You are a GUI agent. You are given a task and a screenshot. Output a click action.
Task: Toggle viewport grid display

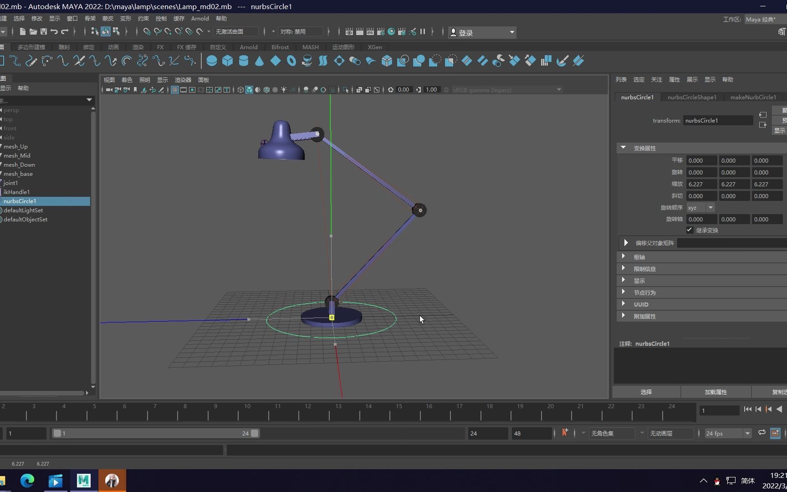tap(175, 90)
